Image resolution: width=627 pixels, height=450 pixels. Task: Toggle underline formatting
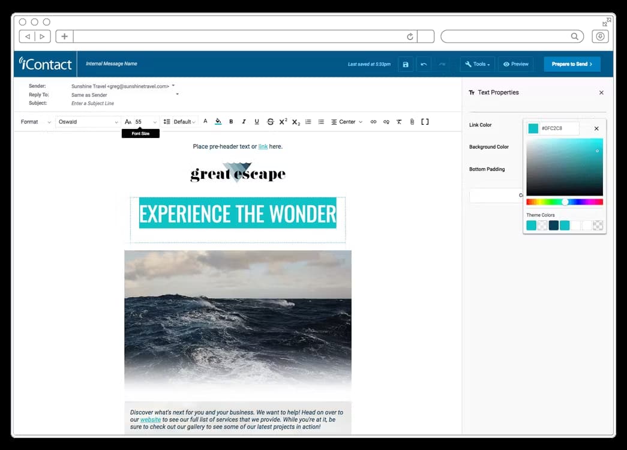click(x=257, y=122)
